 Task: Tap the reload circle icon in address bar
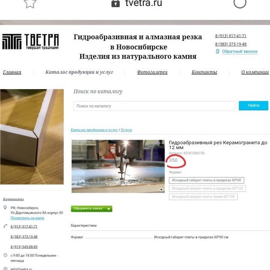[240, 3]
